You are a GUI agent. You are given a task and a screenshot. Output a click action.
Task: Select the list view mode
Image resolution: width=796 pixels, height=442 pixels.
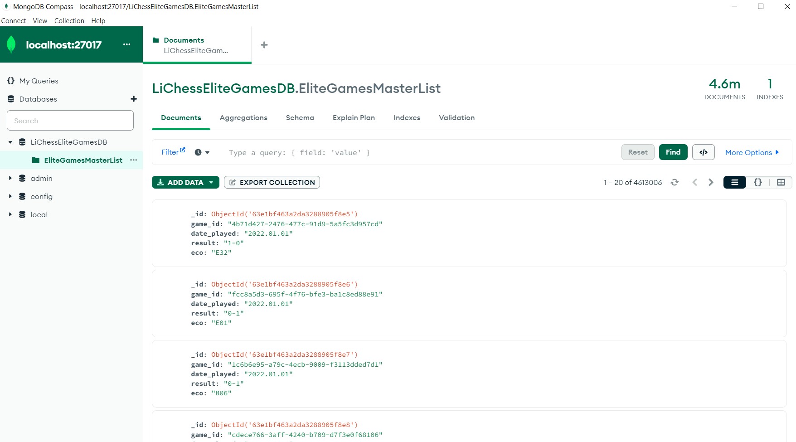click(x=734, y=182)
